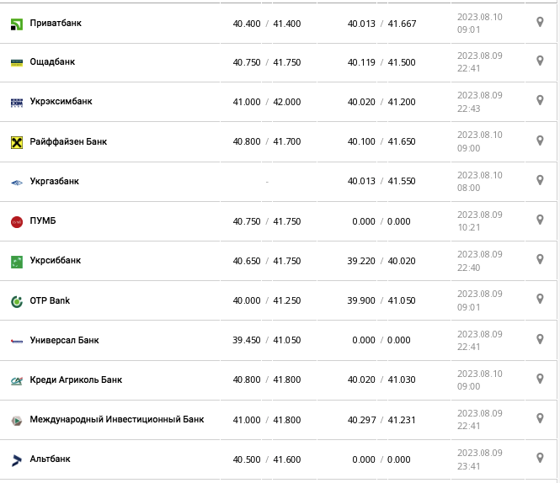Click the Приватбанк green logo icon
This screenshot has height=483, width=560.
click(16, 23)
